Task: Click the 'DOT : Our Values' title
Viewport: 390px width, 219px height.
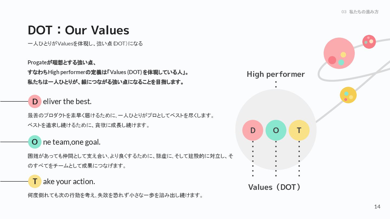Action: (x=79, y=30)
